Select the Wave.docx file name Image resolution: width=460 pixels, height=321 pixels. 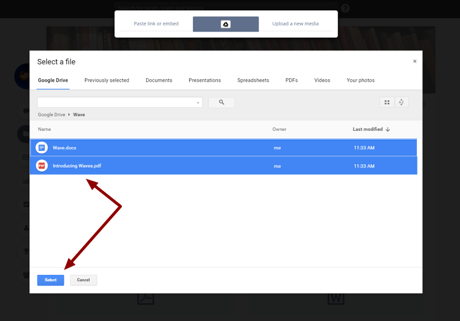[x=64, y=148]
